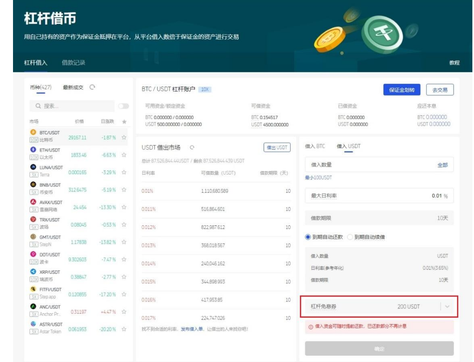This screenshot has width=474, height=362.
Task: Click the refresh icon next to 最新成交
Action: [92, 87]
